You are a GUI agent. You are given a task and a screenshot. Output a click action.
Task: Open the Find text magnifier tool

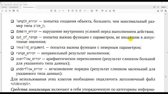click(x=18, y=11)
